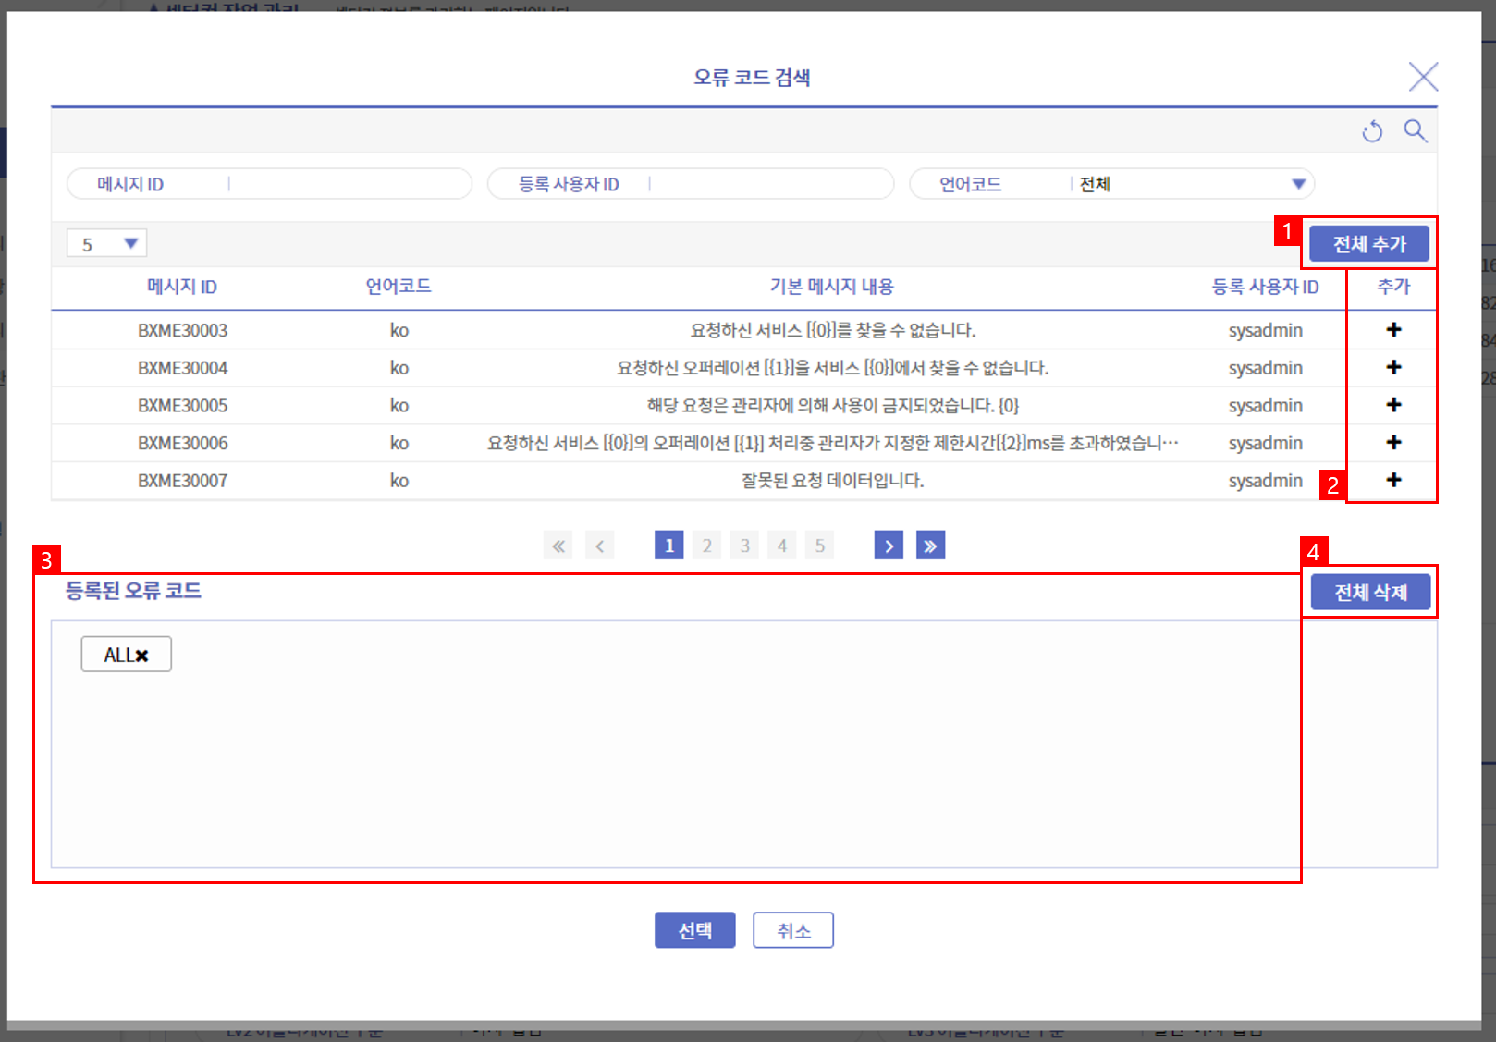The image size is (1496, 1042).
Task: Click the 메시지 ID input field
Action: pyautogui.click(x=270, y=184)
